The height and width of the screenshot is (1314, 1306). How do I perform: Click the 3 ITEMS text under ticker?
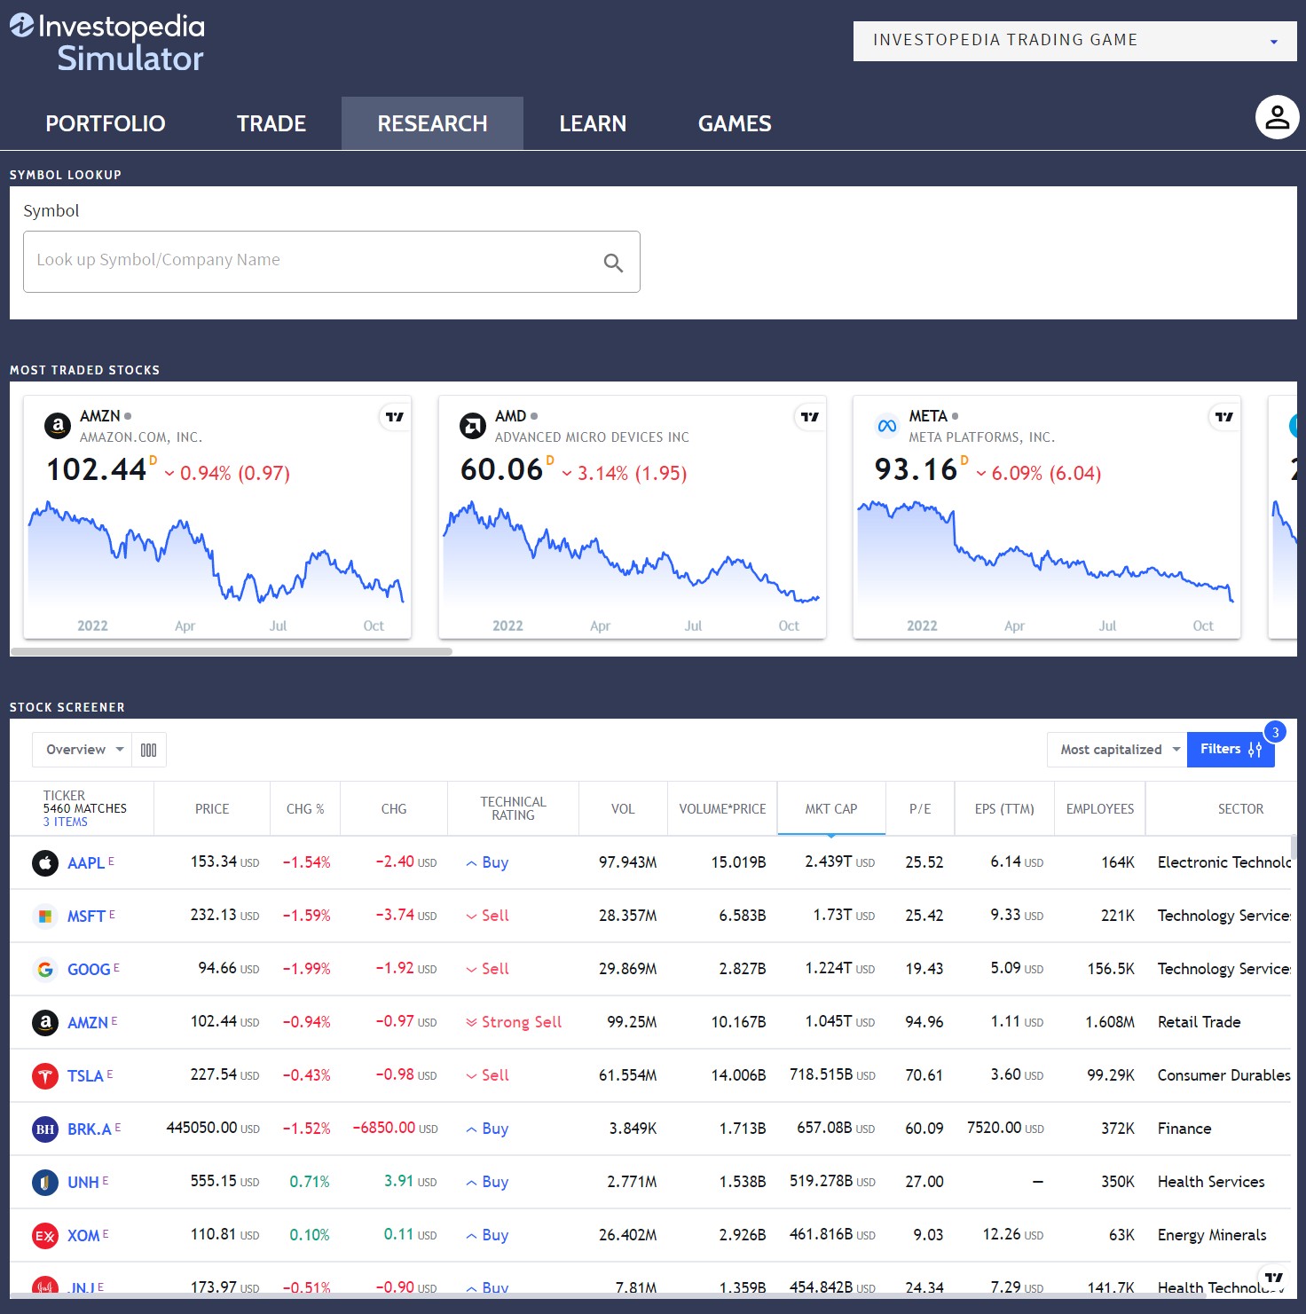66,822
